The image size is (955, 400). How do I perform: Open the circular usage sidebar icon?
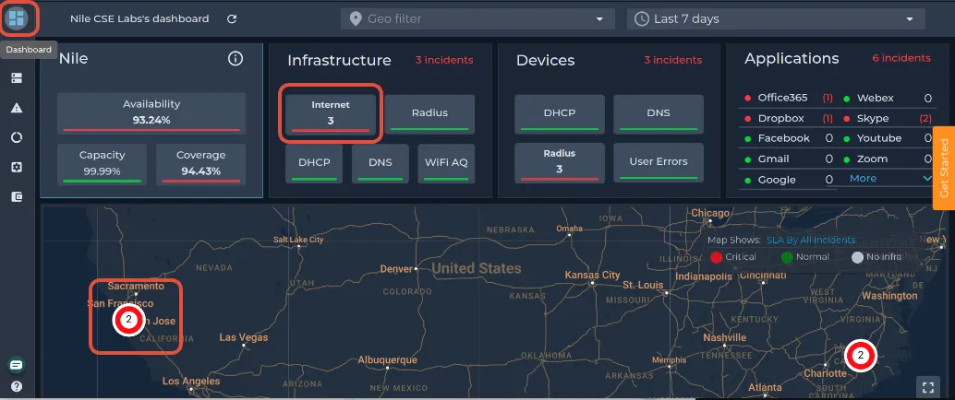click(x=17, y=138)
